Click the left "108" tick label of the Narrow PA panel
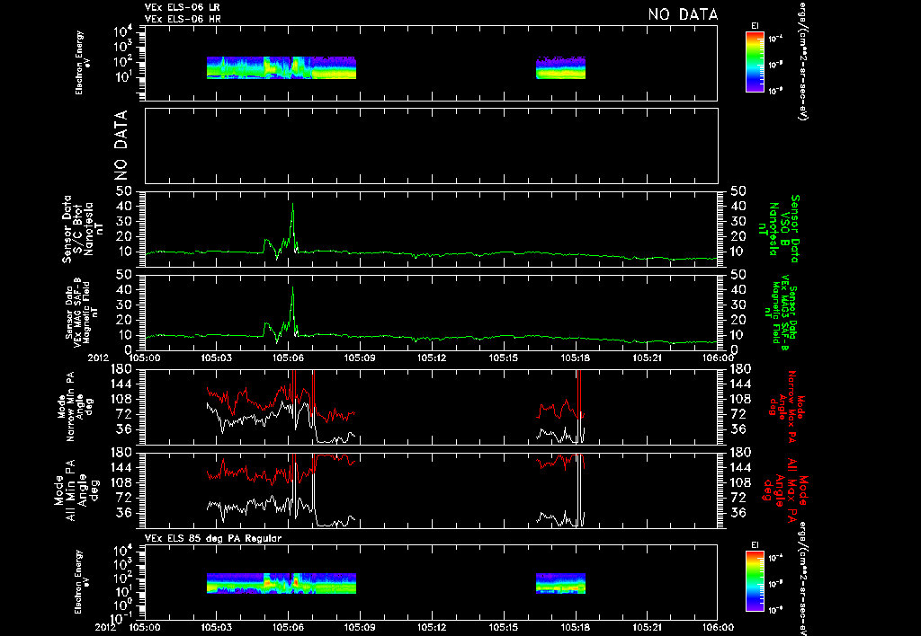 tap(121, 399)
